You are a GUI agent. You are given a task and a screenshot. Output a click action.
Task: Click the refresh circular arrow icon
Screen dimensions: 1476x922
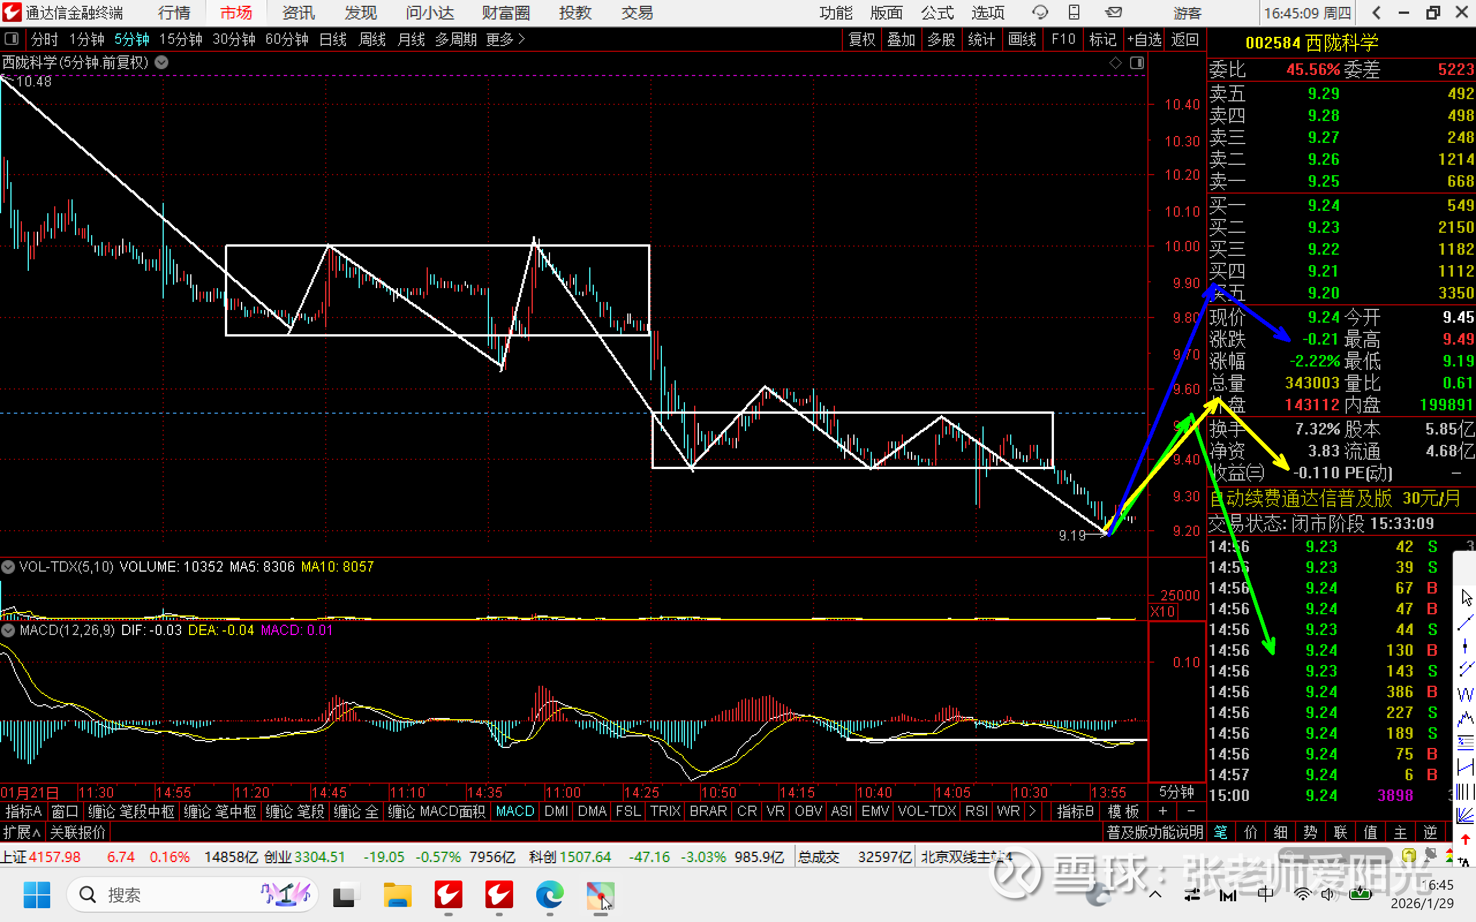pyautogui.click(x=1040, y=12)
